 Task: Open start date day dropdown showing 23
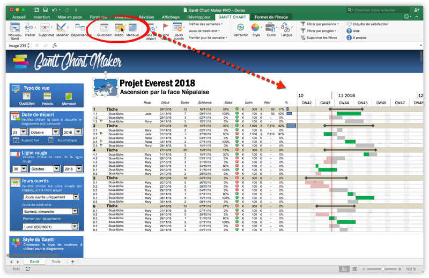24,132
